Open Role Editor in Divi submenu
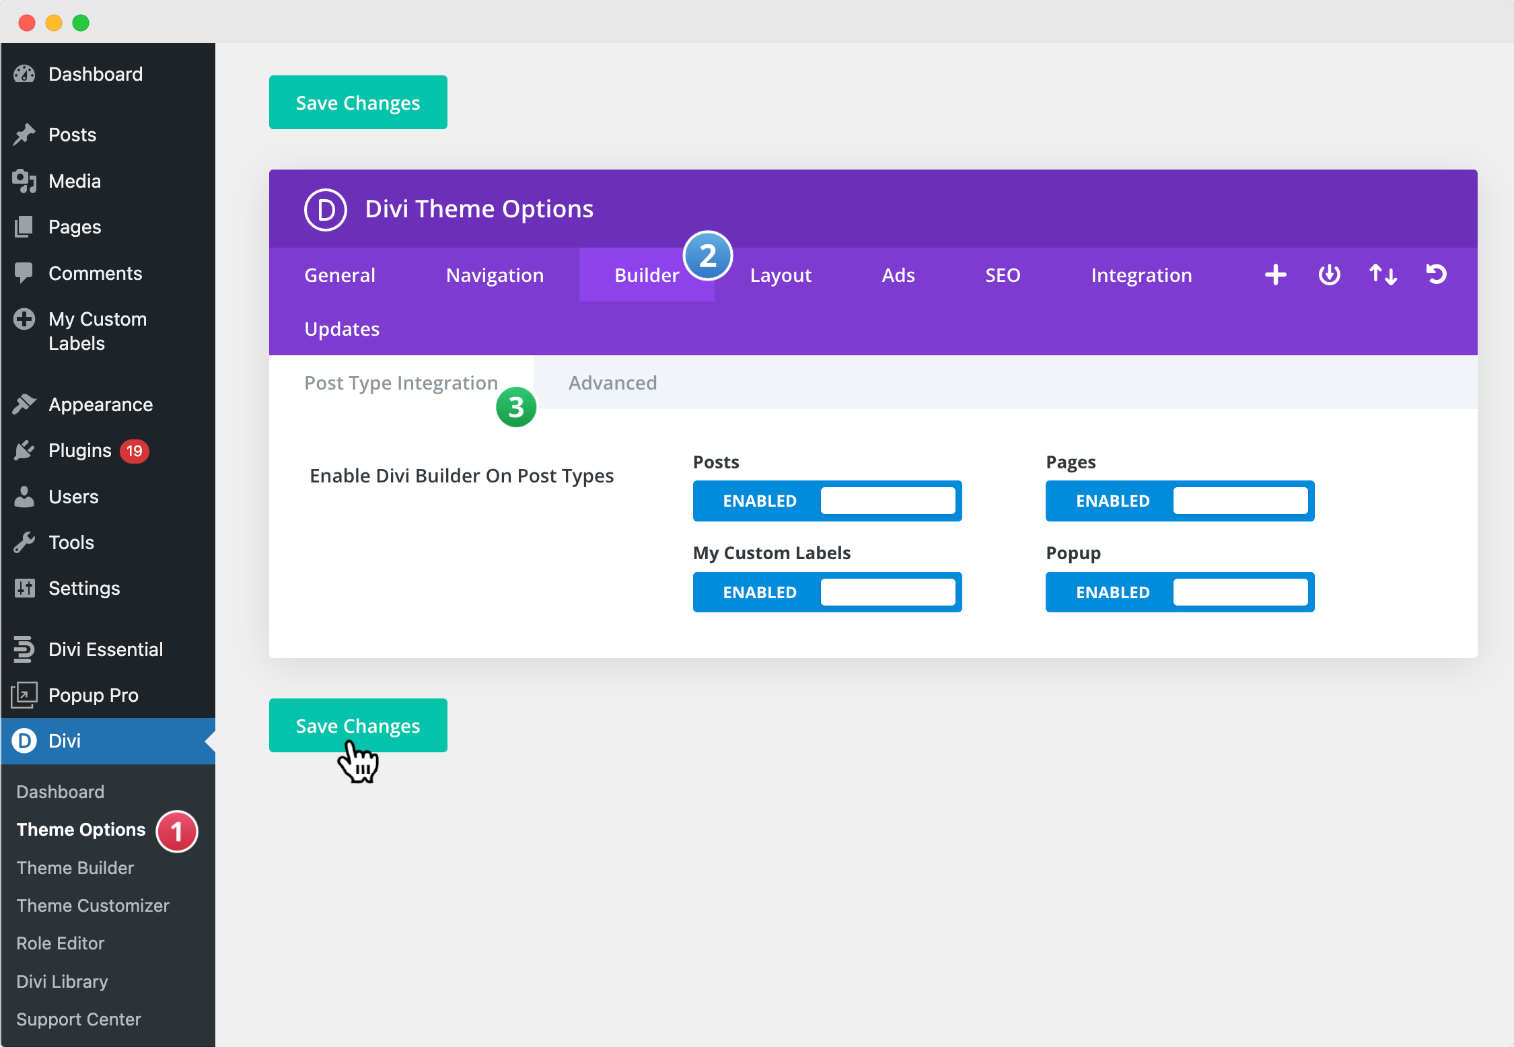The height and width of the screenshot is (1047, 1514). (61, 943)
